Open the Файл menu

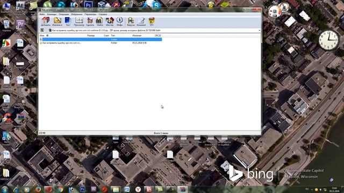tap(42, 14)
